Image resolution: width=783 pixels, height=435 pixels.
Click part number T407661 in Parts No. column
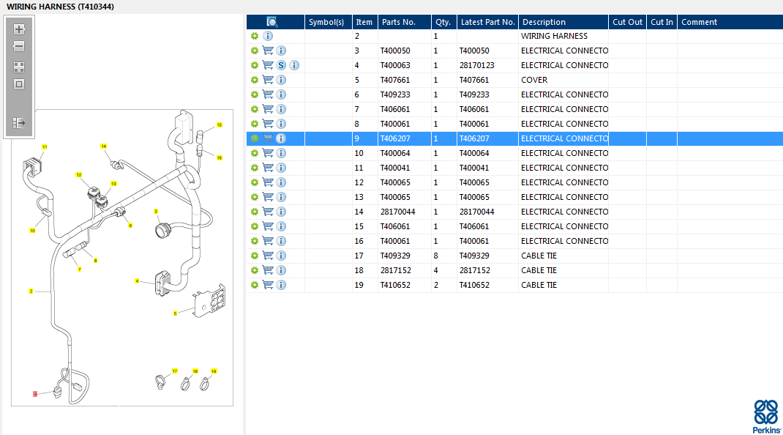click(395, 80)
